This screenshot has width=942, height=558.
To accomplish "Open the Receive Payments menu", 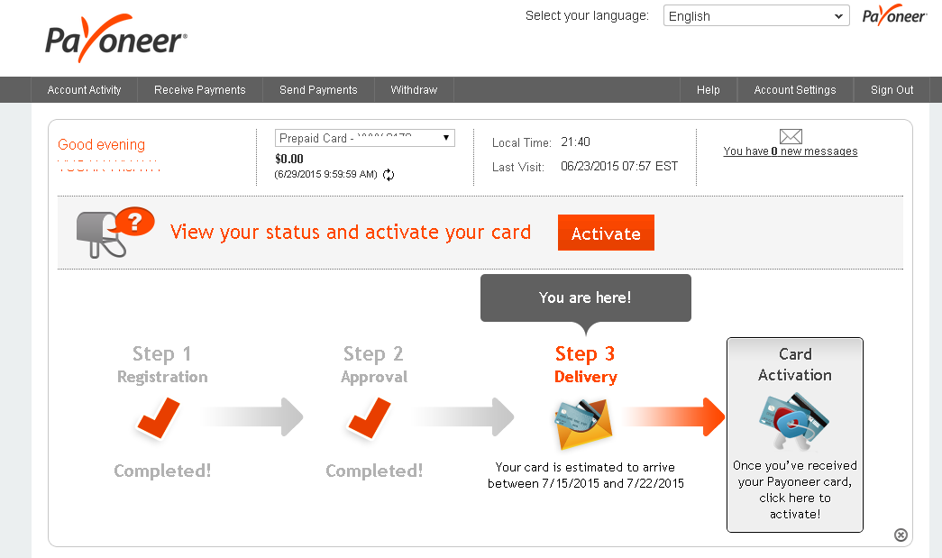I will (200, 89).
